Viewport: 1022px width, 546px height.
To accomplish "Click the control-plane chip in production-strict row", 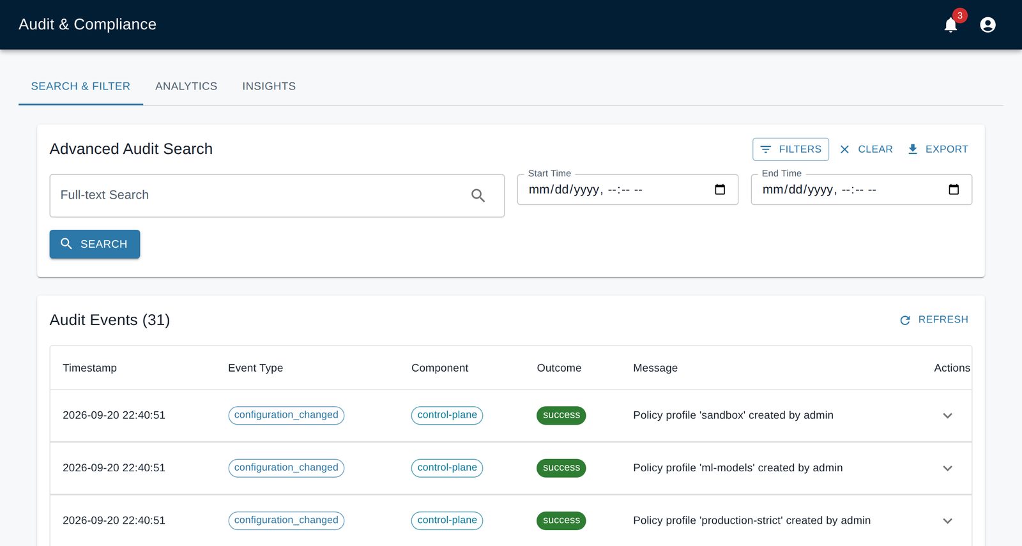I will tap(447, 520).
